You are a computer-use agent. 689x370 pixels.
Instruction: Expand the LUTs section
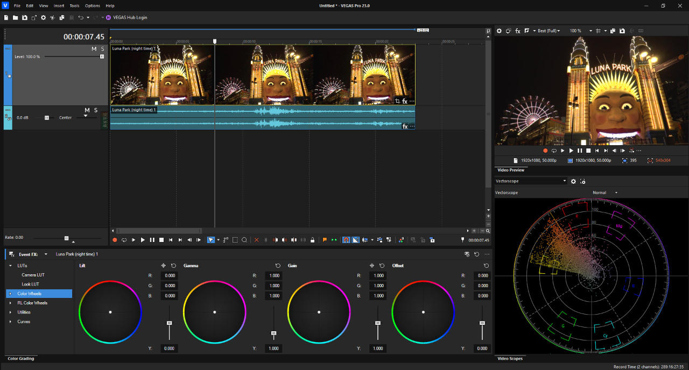pos(10,266)
